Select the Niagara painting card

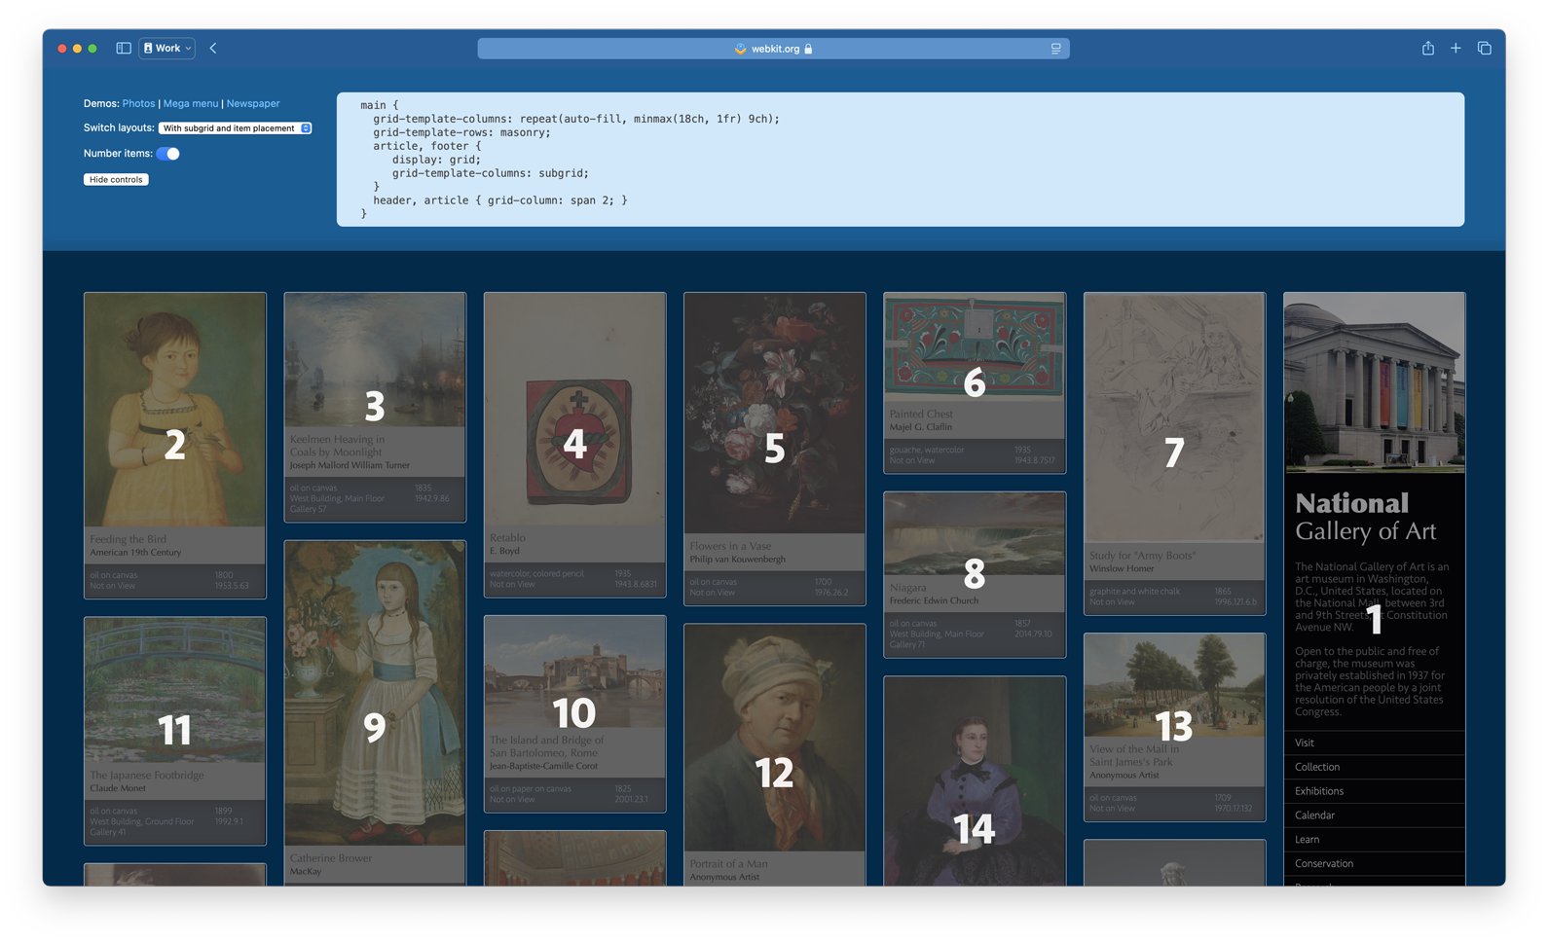[x=975, y=574]
